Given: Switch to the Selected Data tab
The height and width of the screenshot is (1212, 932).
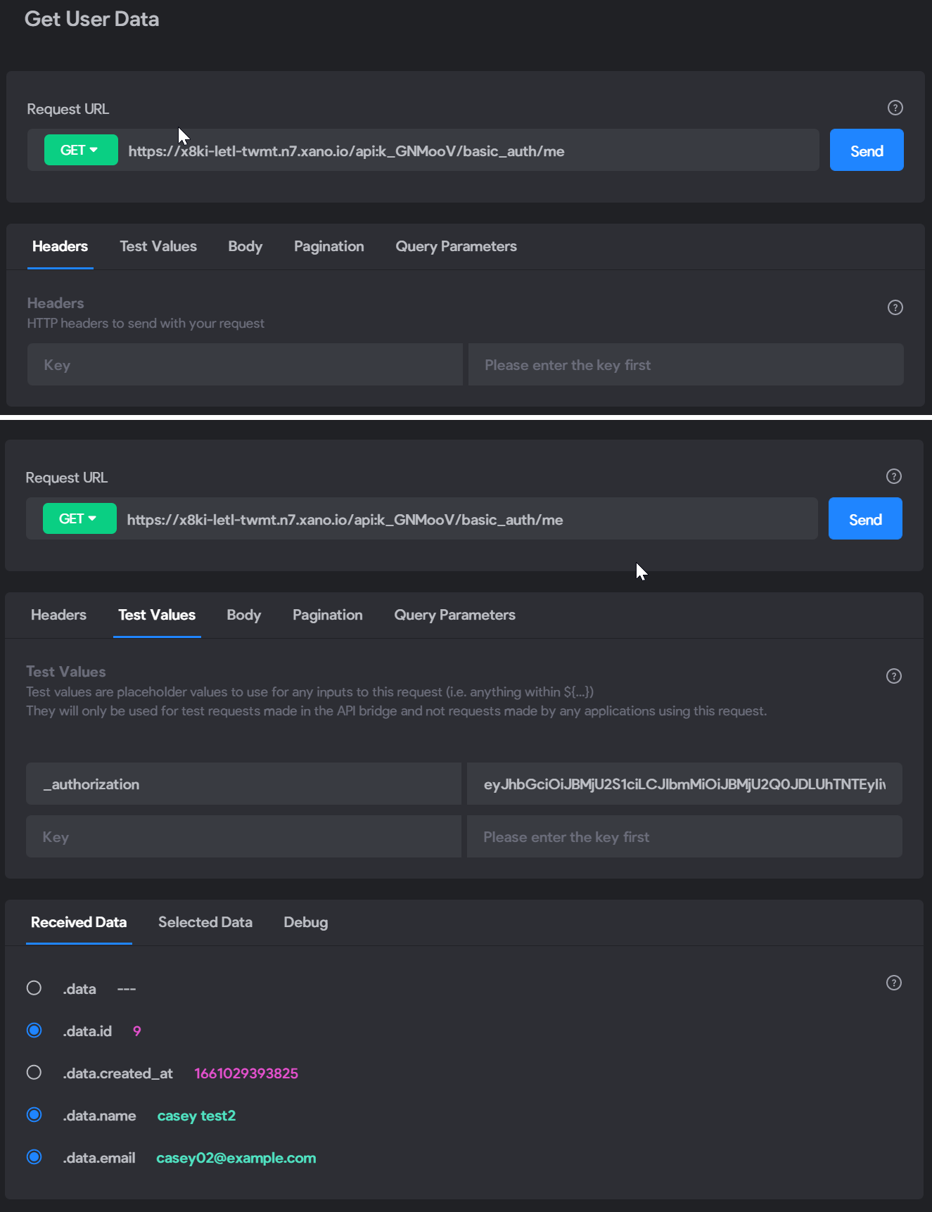Looking at the screenshot, I should coord(205,922).
